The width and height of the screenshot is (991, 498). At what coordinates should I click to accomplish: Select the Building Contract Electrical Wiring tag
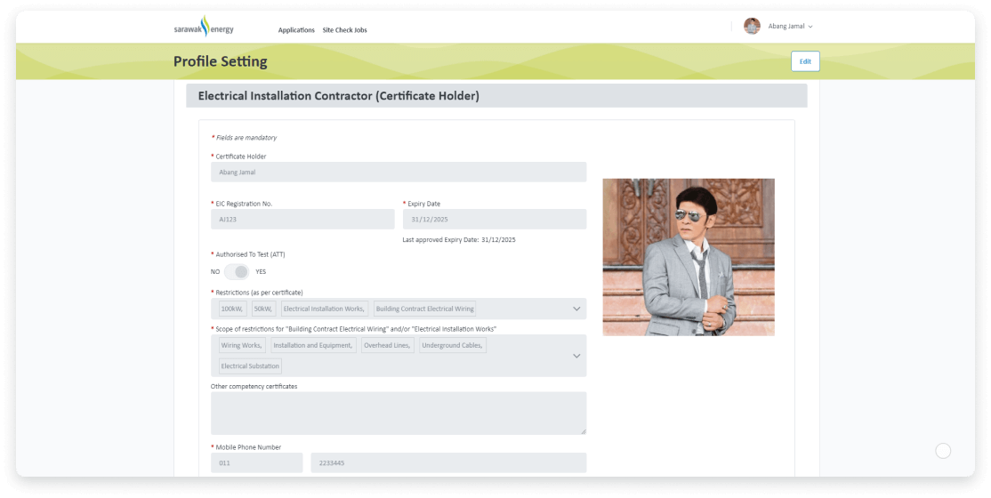click(424, 309)
